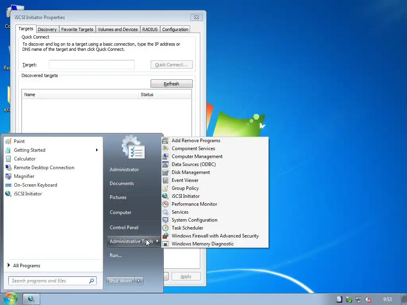Click the Computer Management icon
407x305 pixels.
click(x=165, y=156)
